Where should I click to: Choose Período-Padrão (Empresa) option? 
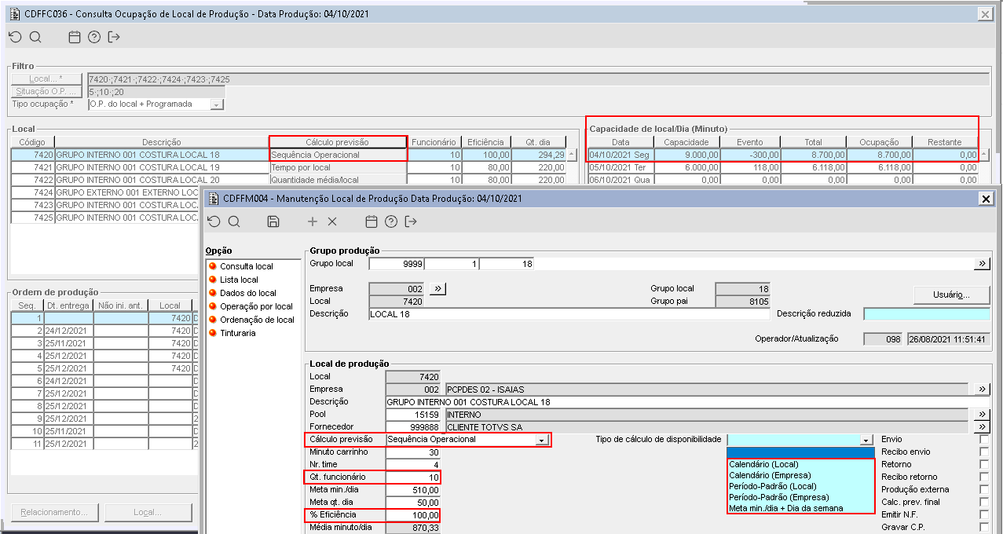tap(800, 497)
